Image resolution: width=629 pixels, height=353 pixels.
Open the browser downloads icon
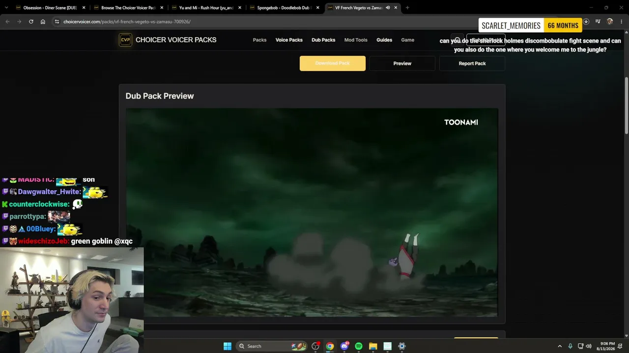586,22
